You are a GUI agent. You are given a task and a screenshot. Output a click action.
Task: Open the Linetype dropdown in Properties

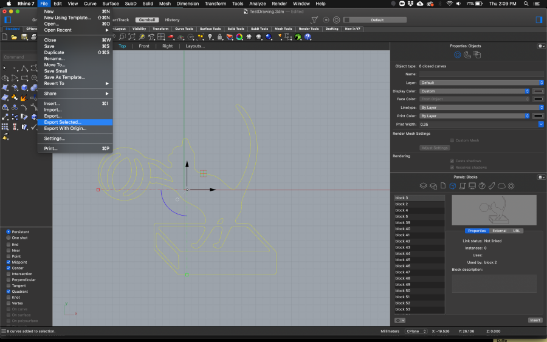click(x=481, y=108)
